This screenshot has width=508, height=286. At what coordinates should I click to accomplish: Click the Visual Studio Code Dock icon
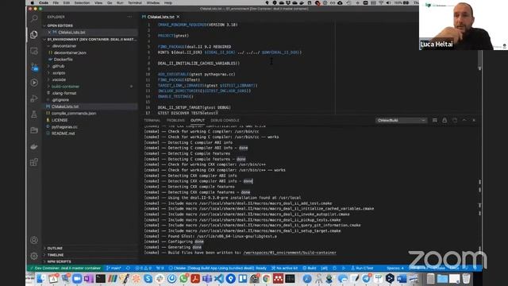(219, 279)
